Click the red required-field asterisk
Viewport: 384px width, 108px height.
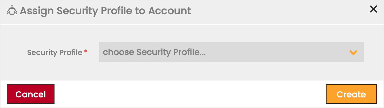pos(86,52)
